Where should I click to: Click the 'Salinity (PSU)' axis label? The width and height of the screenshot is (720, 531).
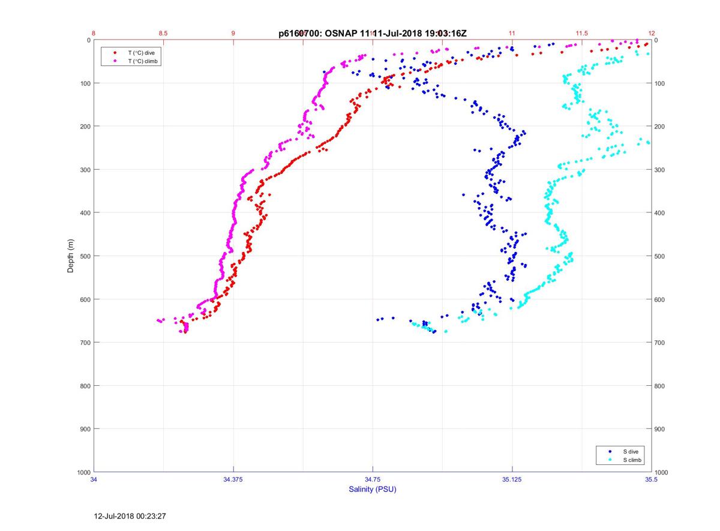(373, 490)
